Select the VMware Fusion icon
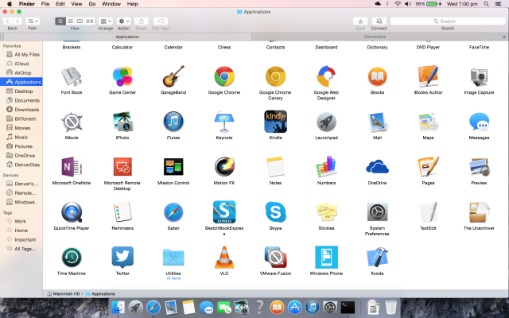Screen dimensions: 509x318 (275, 258)
